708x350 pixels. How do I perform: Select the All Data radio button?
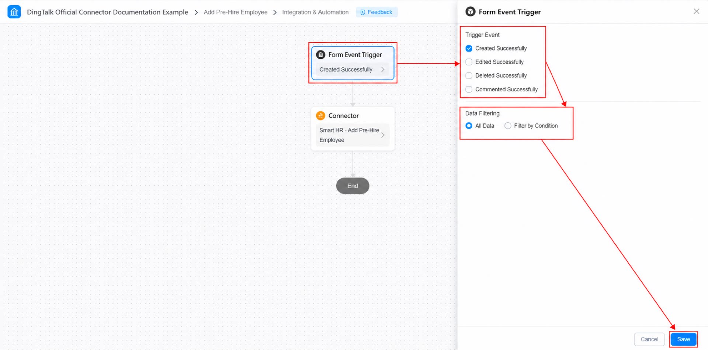[469, 126]
